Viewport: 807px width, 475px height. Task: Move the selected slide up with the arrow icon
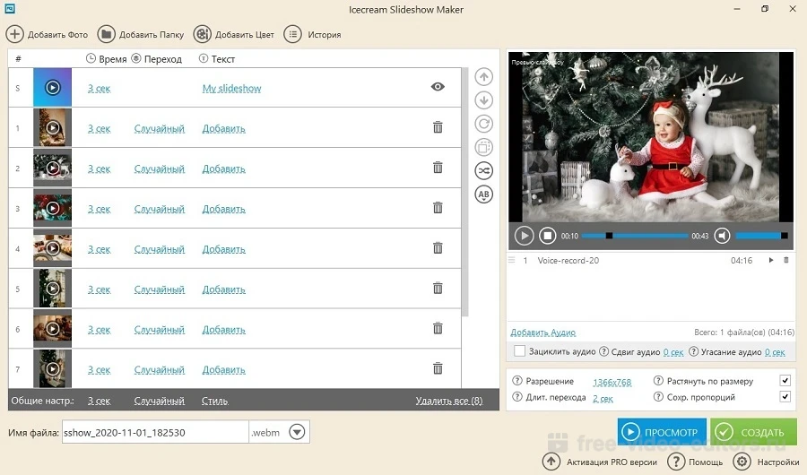pyautogui.click(x=484, y=77)
